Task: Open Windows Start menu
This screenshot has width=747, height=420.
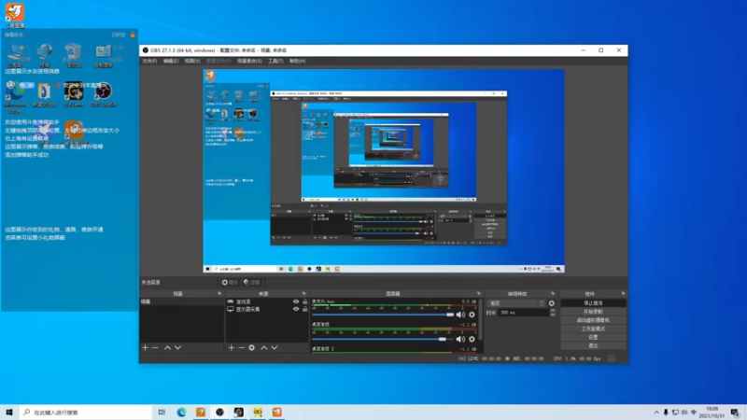Action: coord(9,413)
